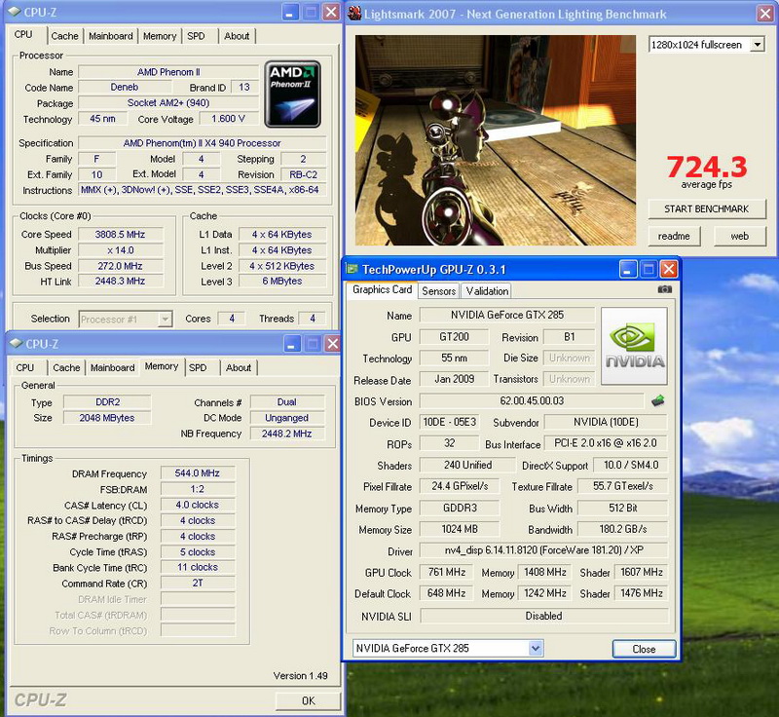Click the AMD Phenom II name field
This screenshot has height=717, width=779.
pyautogui.click(x=168, y=72)
